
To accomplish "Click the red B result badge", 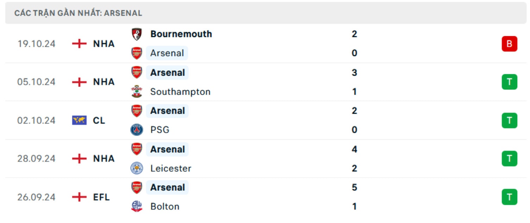I will pyautogui.click(x=510, y=44).
